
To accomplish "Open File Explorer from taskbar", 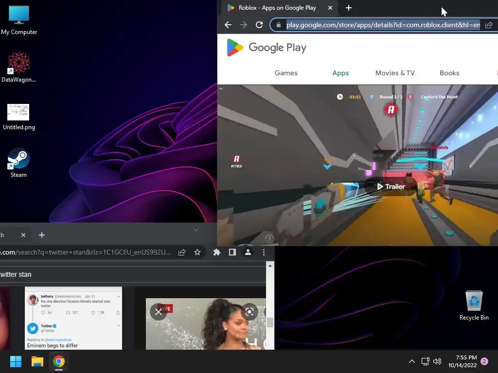I will coord(37,361).
